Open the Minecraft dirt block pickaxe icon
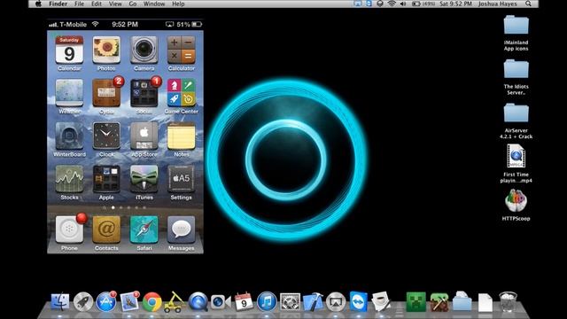567x319 pixels. point(439,301)
